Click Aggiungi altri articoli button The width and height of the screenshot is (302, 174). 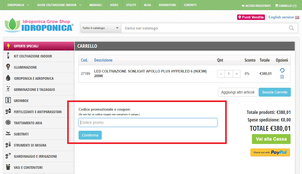pos(238,92)
